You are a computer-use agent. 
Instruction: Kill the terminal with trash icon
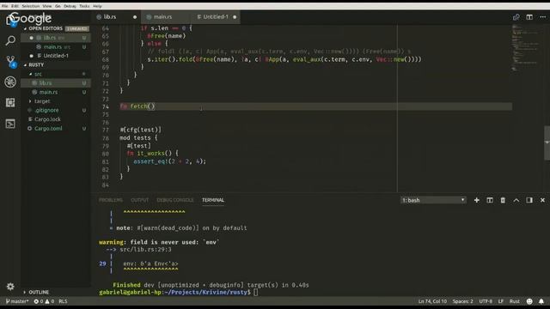[503, 200]
